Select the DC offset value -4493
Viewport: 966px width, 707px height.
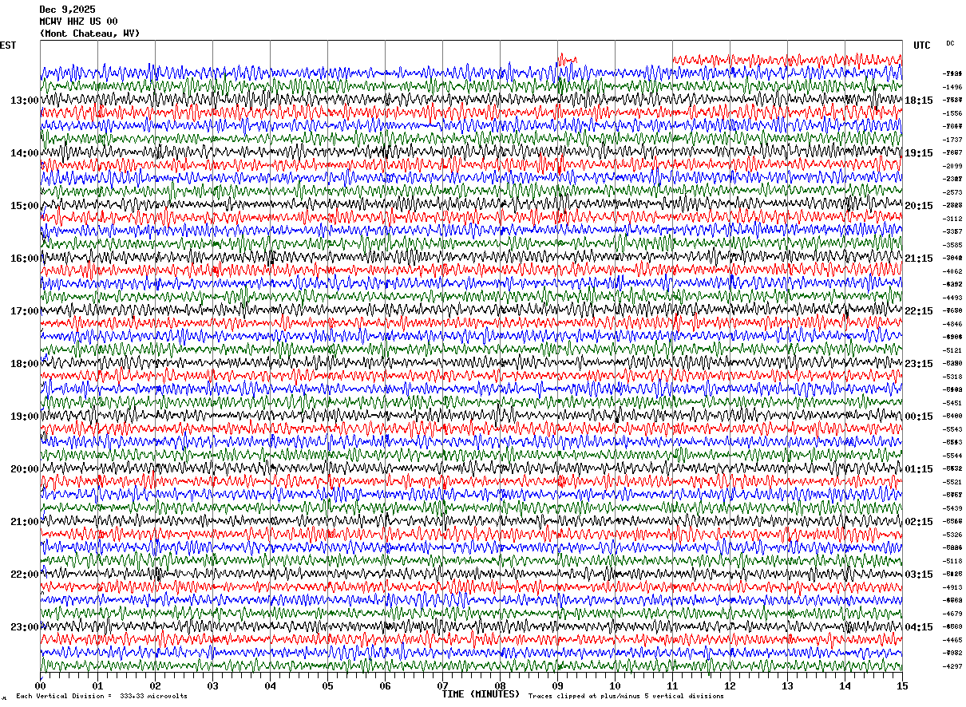[x=953, y=298]
